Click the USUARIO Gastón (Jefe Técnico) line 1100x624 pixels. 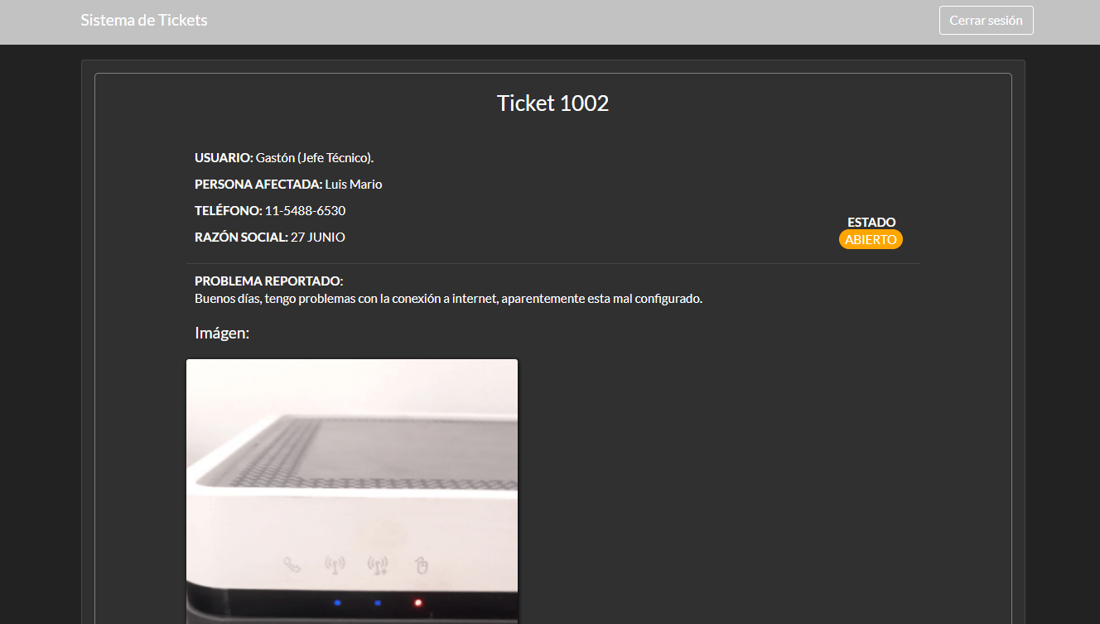click(x=284, y=157)
